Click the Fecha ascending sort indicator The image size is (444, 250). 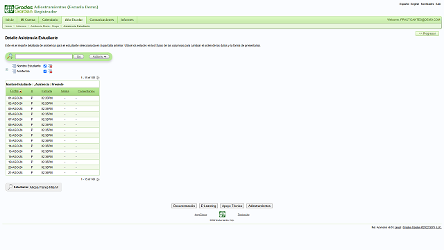(x=20, y=92)
